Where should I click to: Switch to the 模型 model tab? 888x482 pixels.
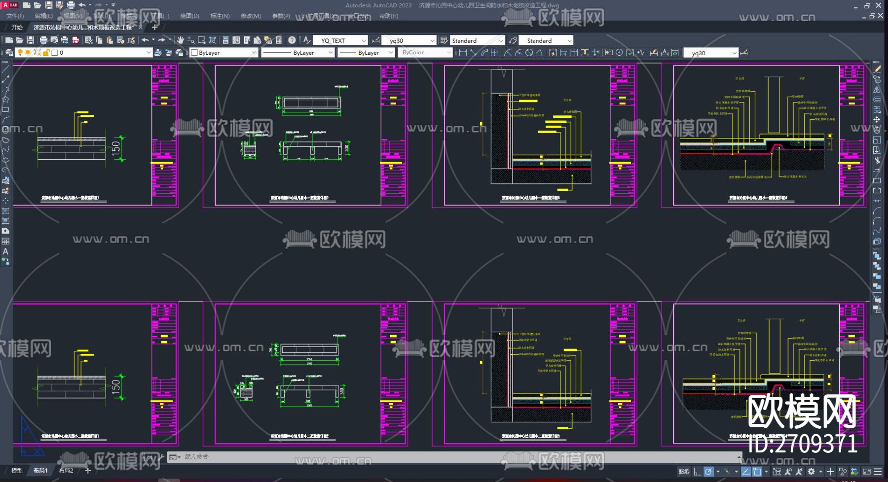point(17,471)
